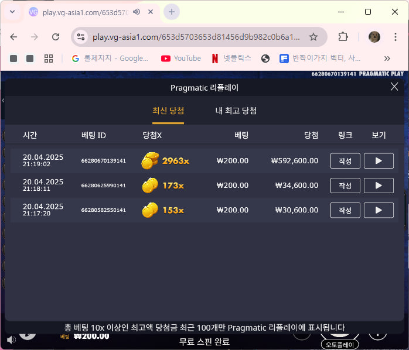Mute the tab audio speaker icon

coord(137,12)
